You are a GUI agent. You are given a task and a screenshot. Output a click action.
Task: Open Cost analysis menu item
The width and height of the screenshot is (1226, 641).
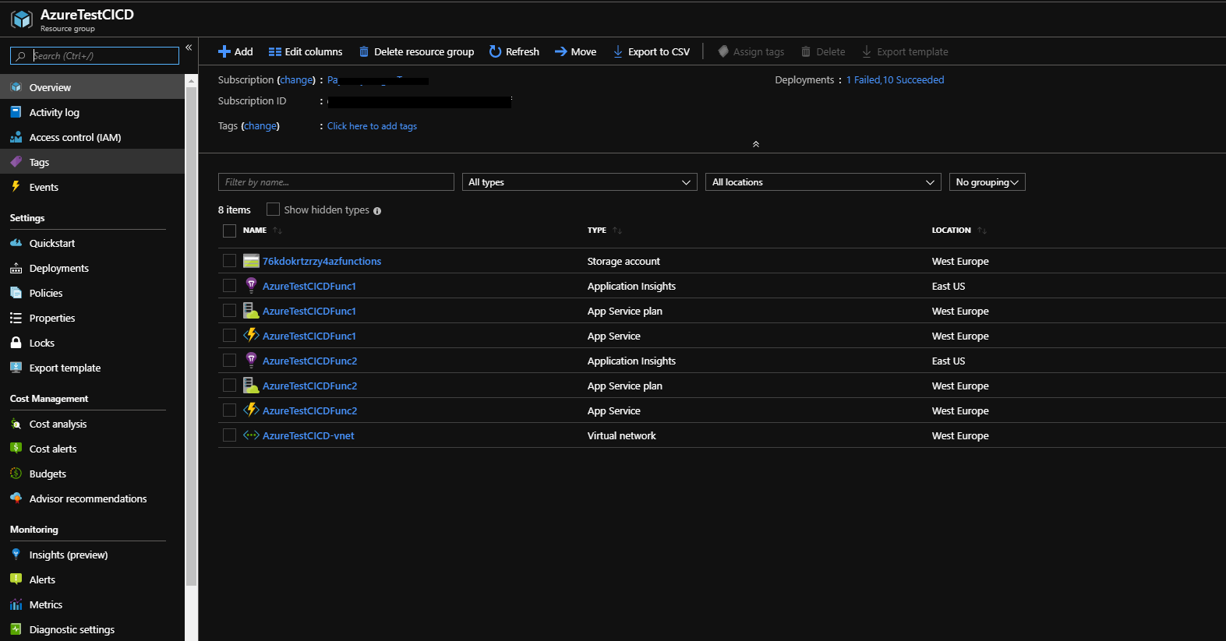pos(92,424)
